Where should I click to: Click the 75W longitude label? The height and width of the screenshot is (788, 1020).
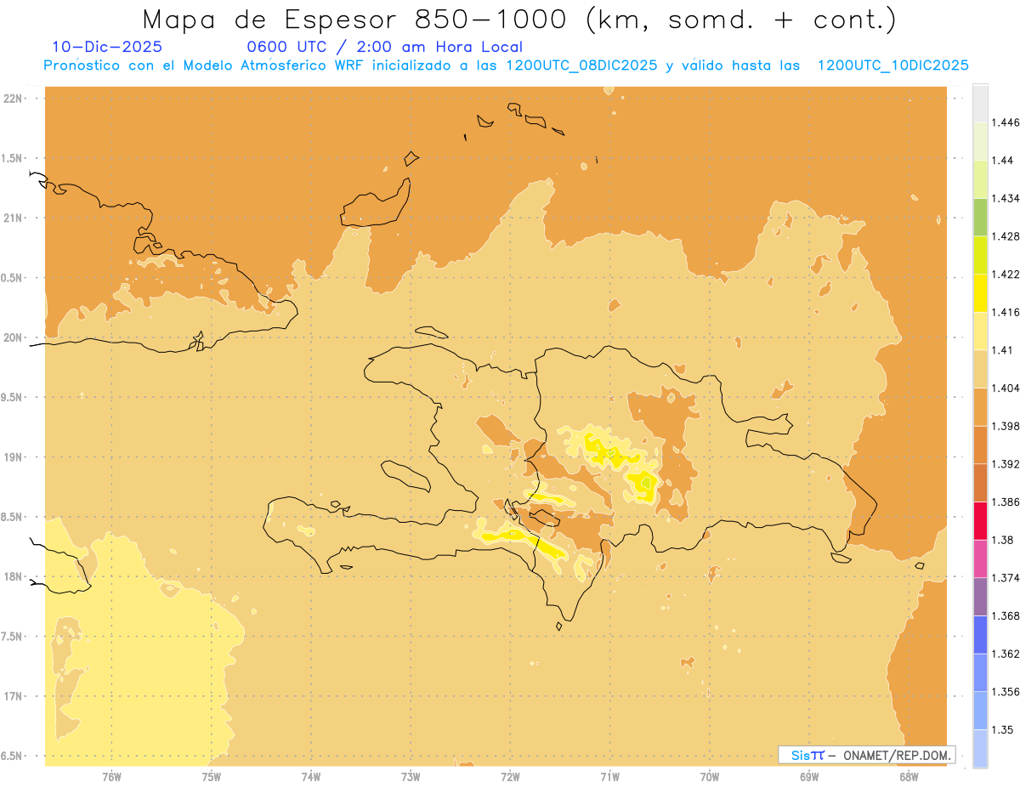coord(212,776)
